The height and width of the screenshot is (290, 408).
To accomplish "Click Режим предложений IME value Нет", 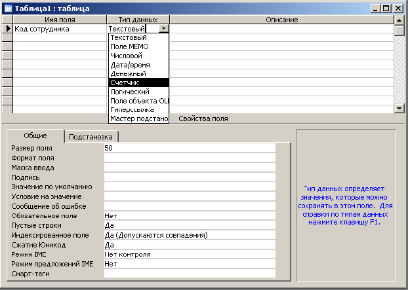I will (190, 264).
